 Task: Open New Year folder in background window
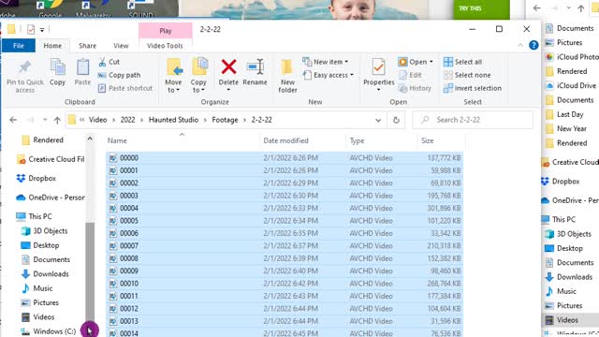pos(566,129)
